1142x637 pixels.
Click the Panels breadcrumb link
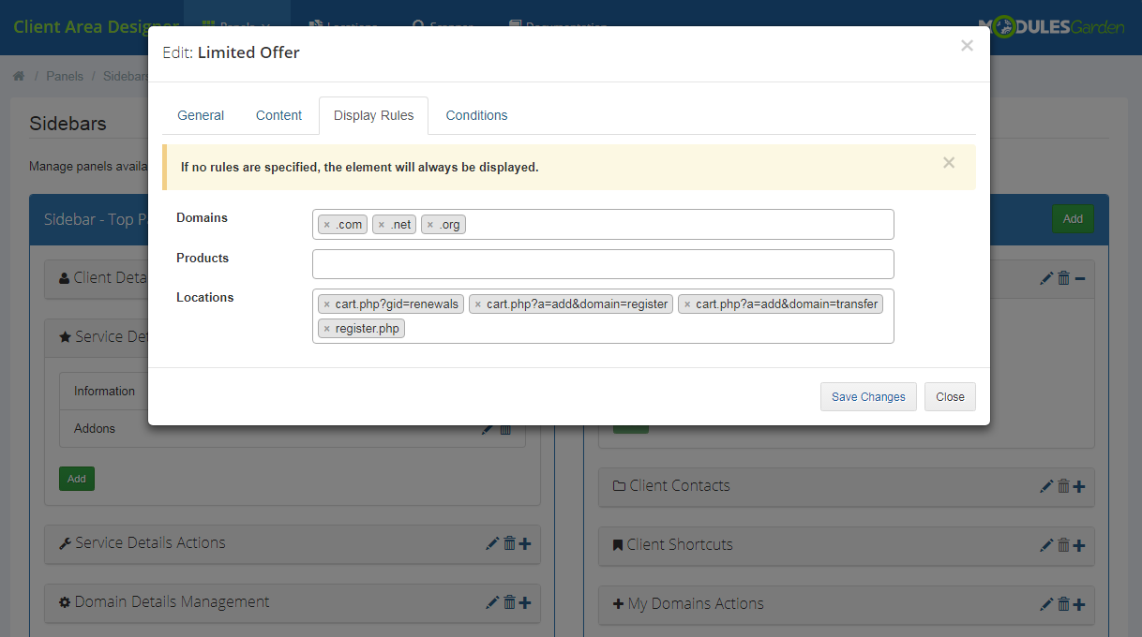click(65, 76)
